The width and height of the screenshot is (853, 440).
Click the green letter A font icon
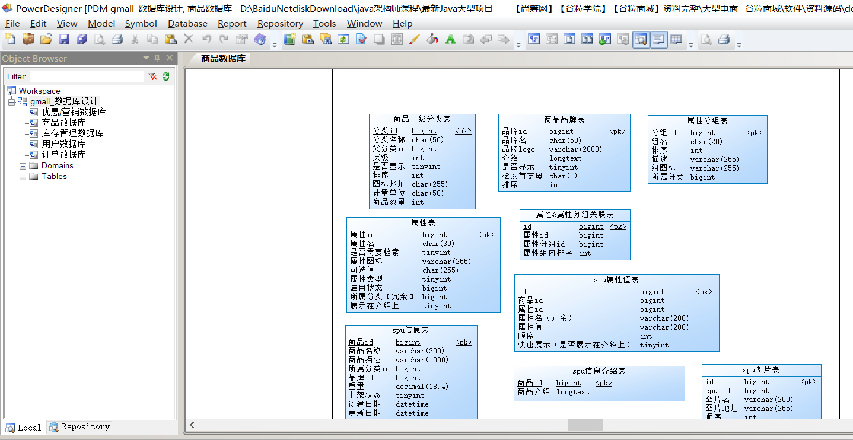pyautogui.click(x=450, y=39)
